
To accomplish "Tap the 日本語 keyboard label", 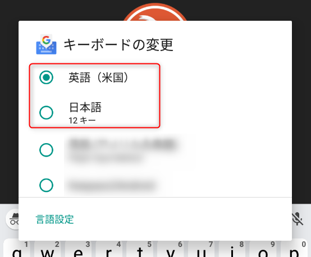I will point(85,107).
